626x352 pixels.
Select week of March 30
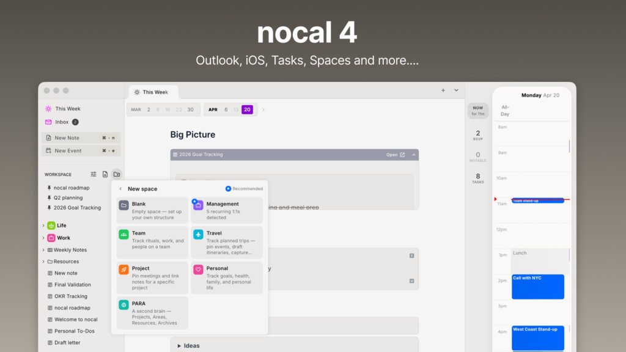coord(191,109)
